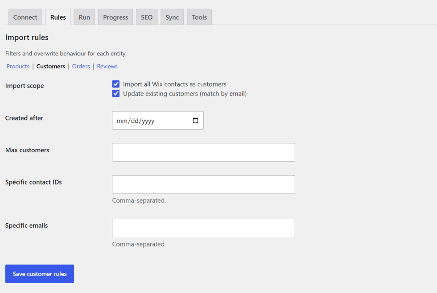Switch to the Connect tab
Screen dimensions: 437x293
25,17
